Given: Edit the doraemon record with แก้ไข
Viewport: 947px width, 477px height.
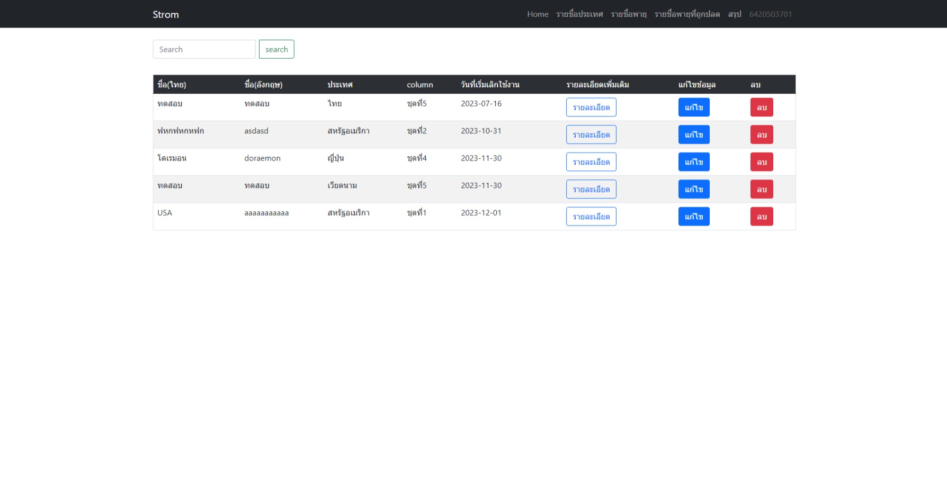Looking at the screenshot, I should pyautogui.click(x=694, y=161).
